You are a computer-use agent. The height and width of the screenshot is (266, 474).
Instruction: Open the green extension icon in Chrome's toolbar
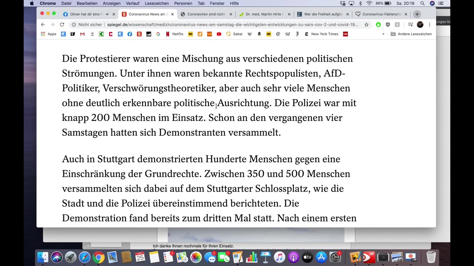378,25
